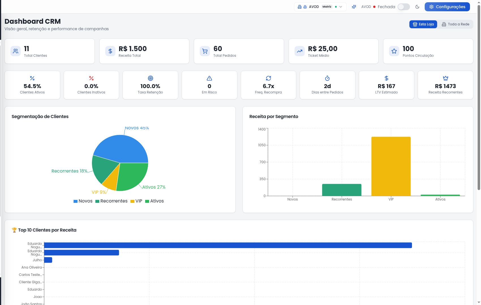Click the 'Dashboard CRM' page heading

(33, 21)
